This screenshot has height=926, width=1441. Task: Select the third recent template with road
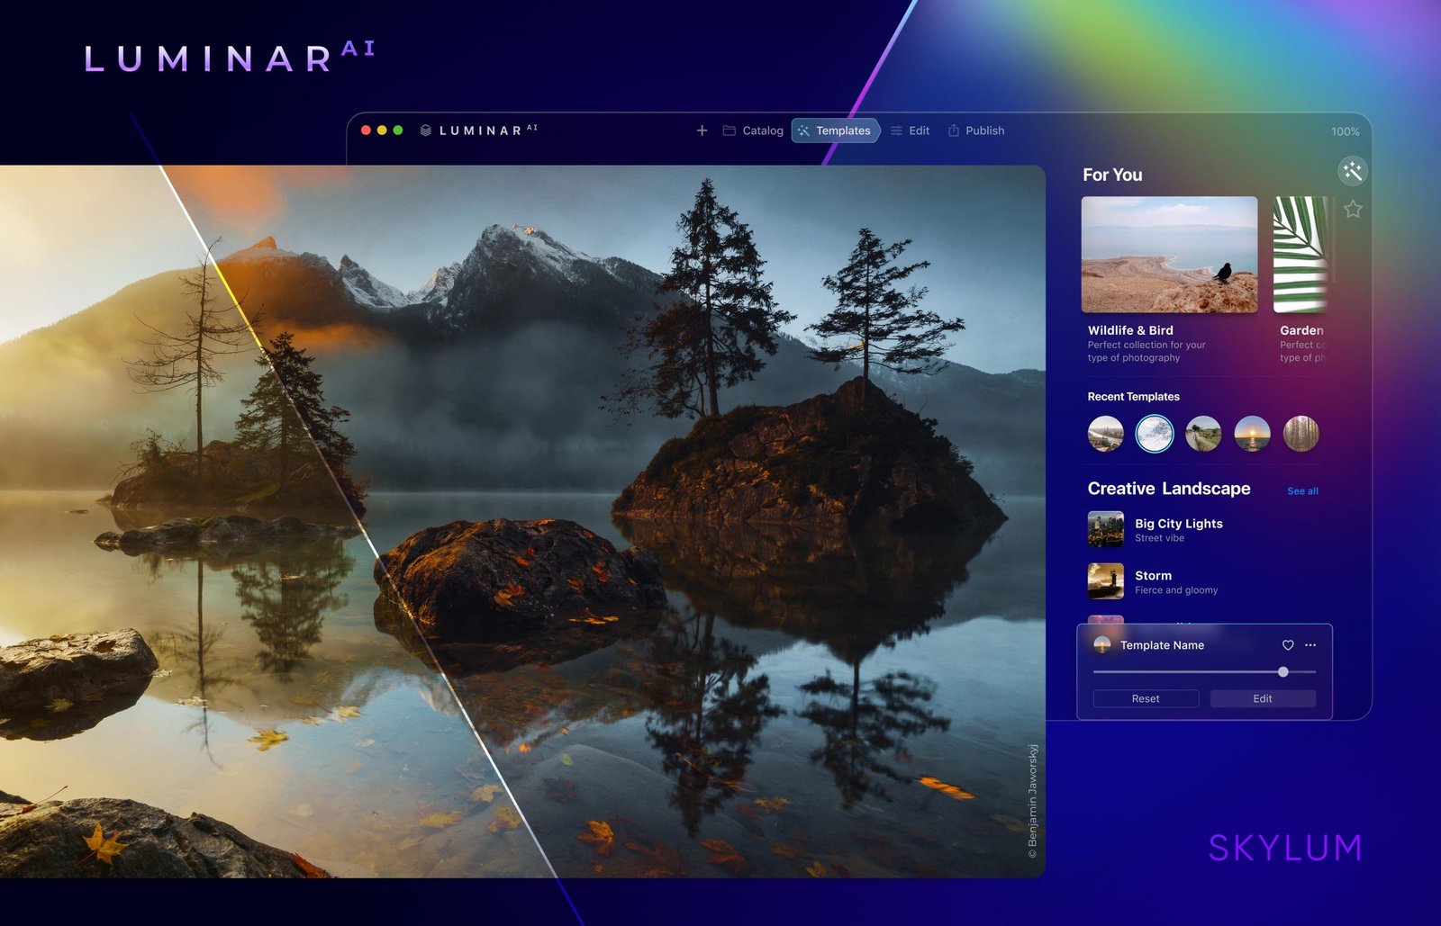[1203, 434]
